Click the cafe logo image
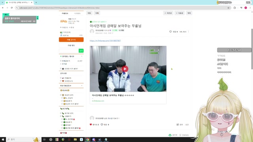Image resolution: width=253 pixels, height=142 pixels. [x=64, y=21]
